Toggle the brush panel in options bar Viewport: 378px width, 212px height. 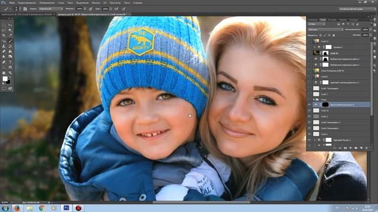[25, 9]
